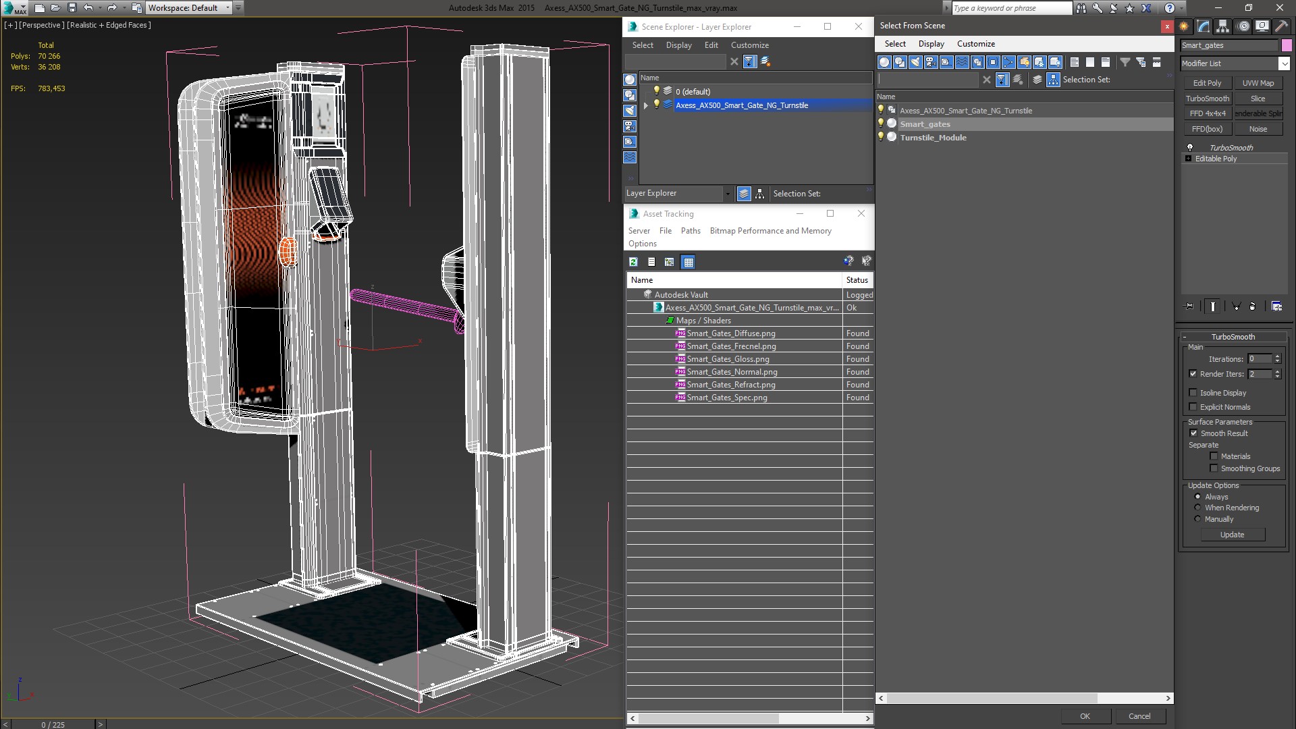Click refresh icon in Asset Tracking toolbar
Image resolution: width=1296 pixels, height=729 pixels.
tap(633, 262)
